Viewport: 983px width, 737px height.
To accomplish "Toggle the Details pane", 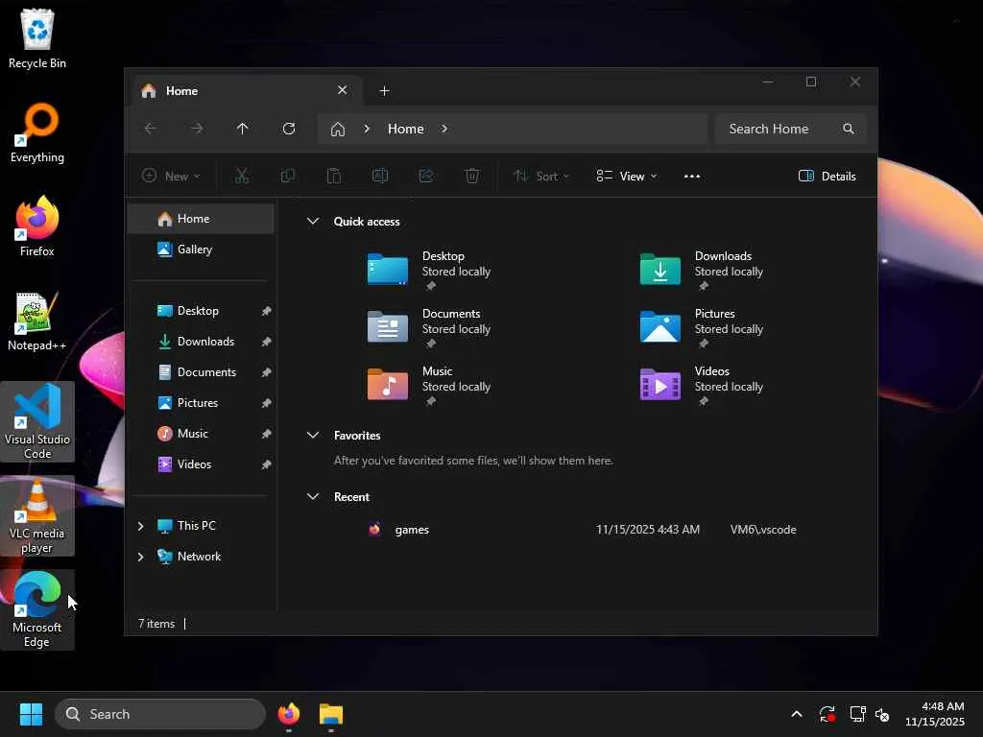I will coord(827,177).
